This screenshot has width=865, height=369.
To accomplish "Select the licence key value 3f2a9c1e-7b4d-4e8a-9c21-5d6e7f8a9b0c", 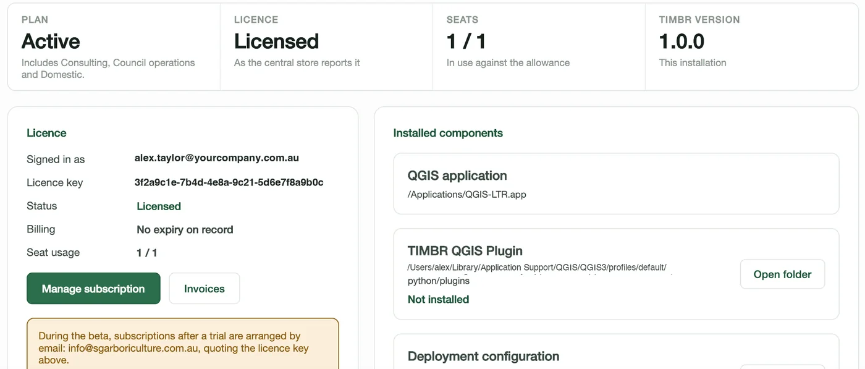I will [229, 182].
